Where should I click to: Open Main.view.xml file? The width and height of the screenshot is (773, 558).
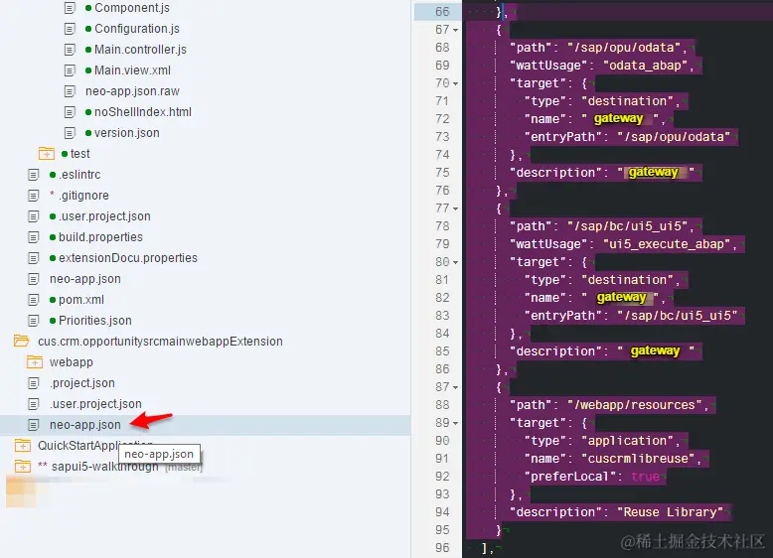(132, 70)
